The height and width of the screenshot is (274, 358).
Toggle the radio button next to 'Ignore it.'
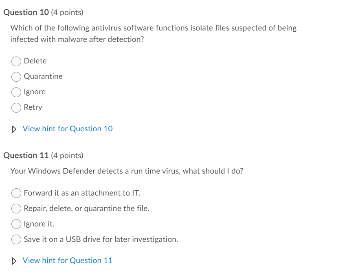[16, 224]
